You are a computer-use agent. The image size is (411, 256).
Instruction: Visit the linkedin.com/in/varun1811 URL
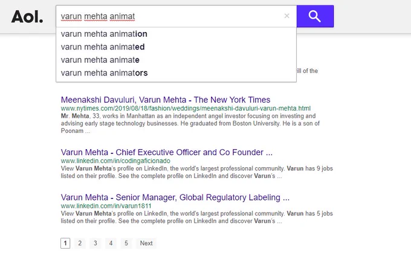click(x=106, y=206)
